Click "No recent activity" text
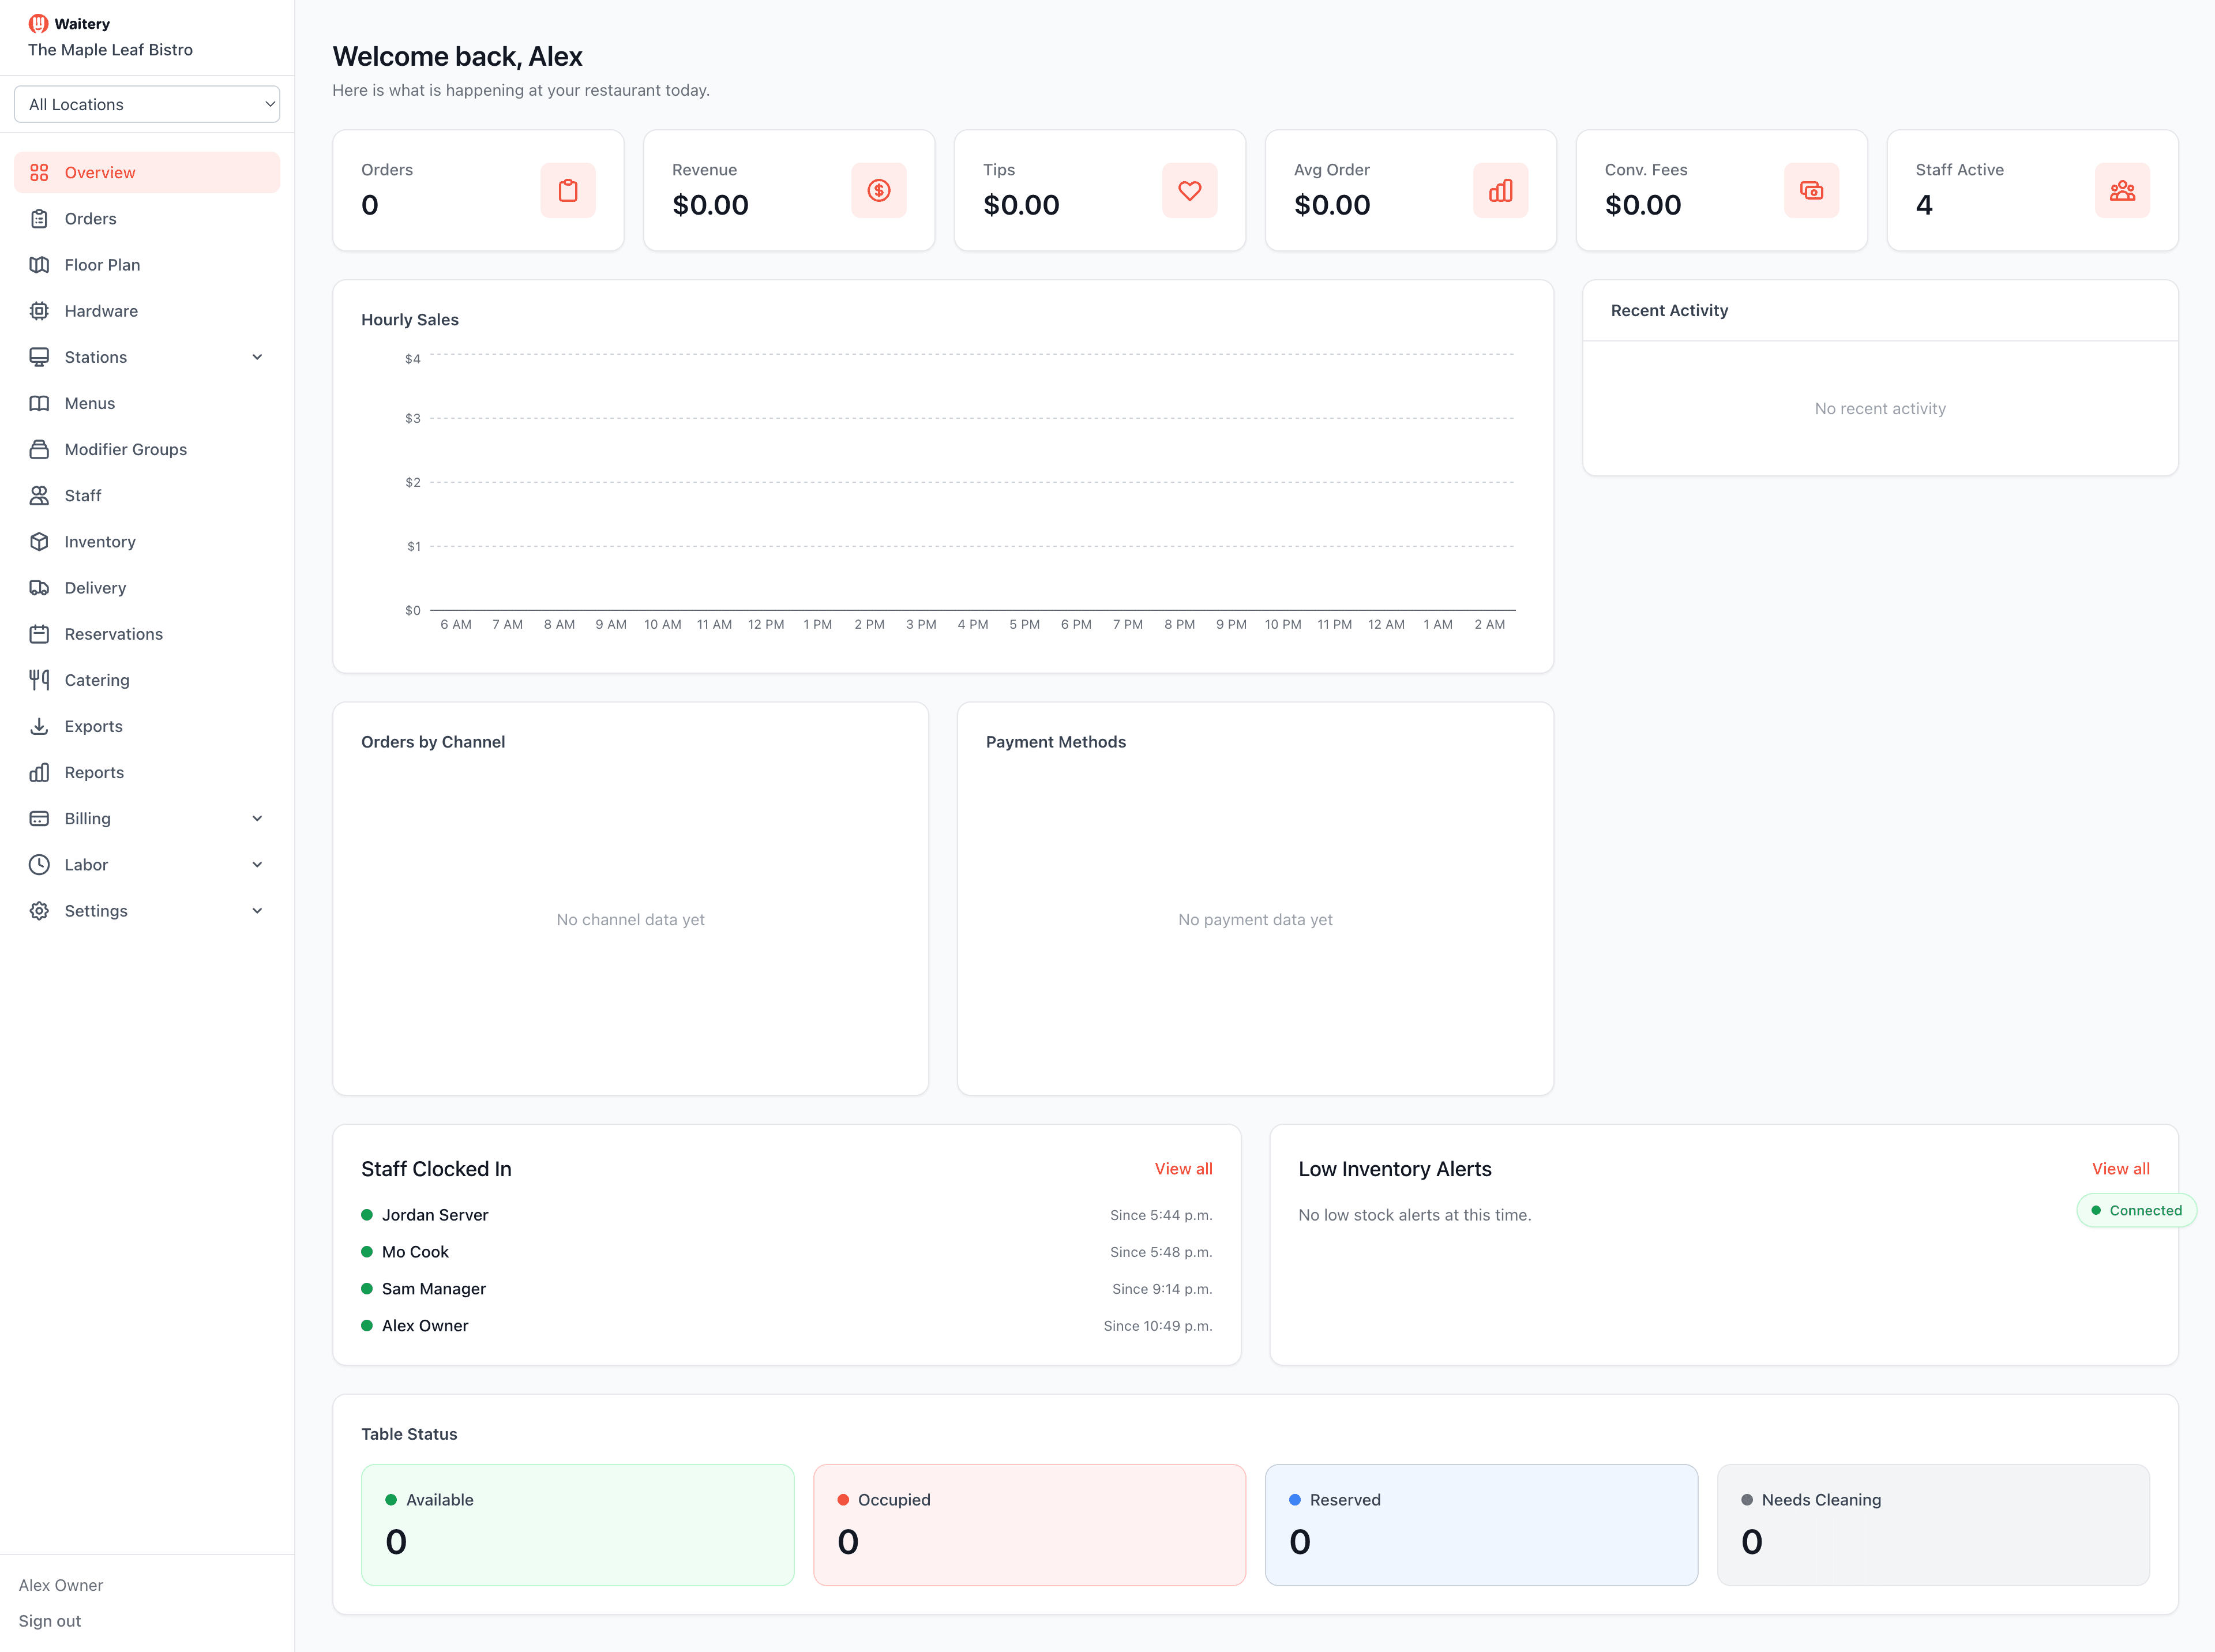 (1880, 408)
